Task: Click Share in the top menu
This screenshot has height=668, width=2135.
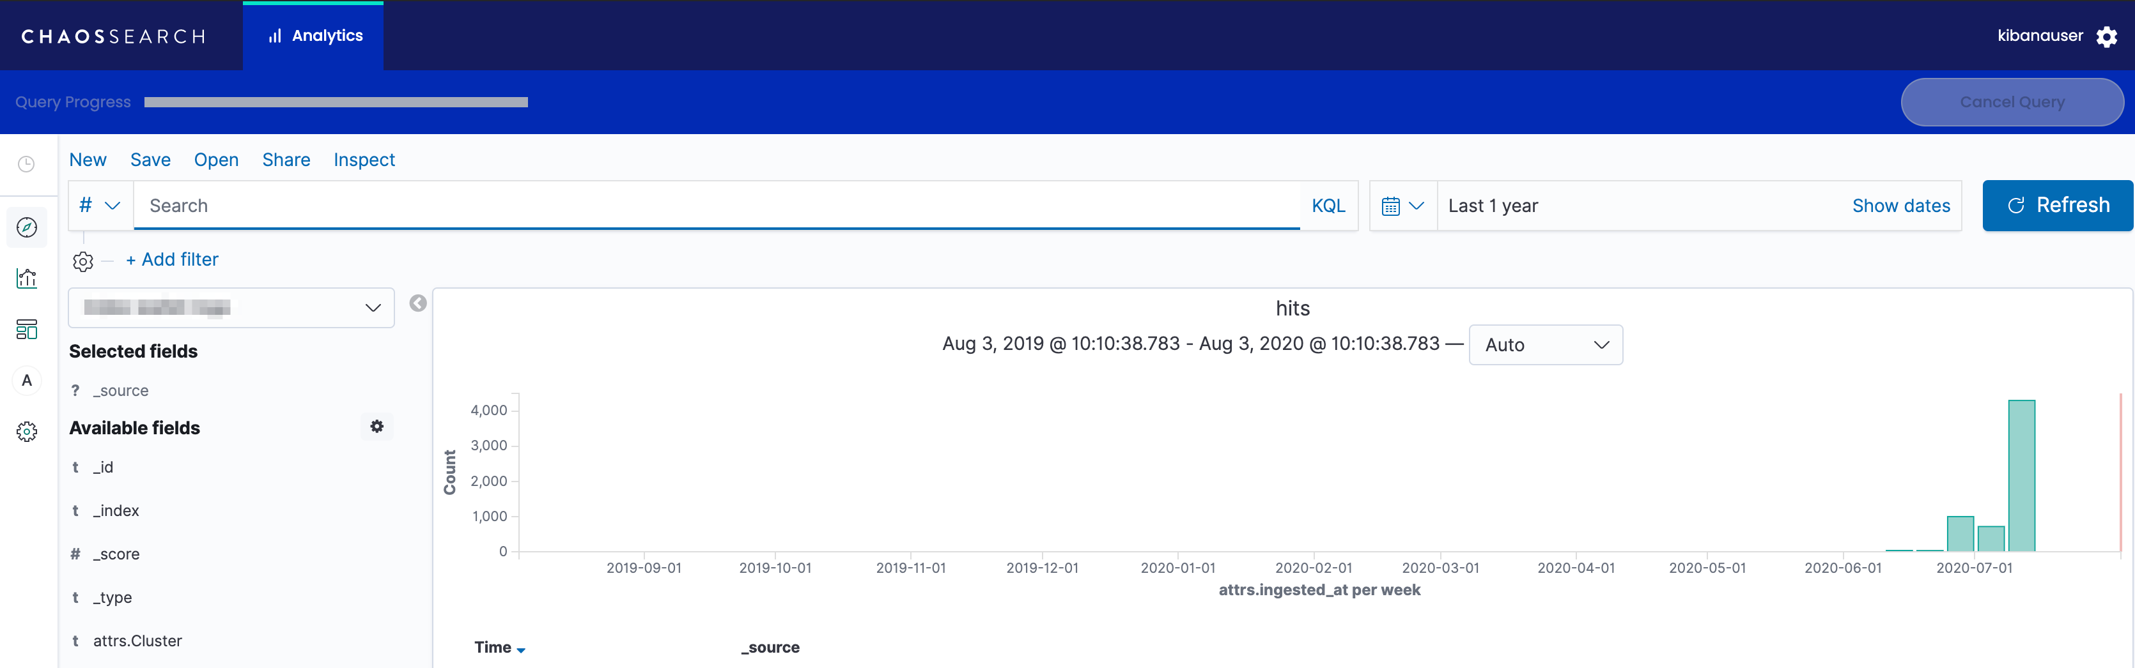Action: (x=286, y=160)
